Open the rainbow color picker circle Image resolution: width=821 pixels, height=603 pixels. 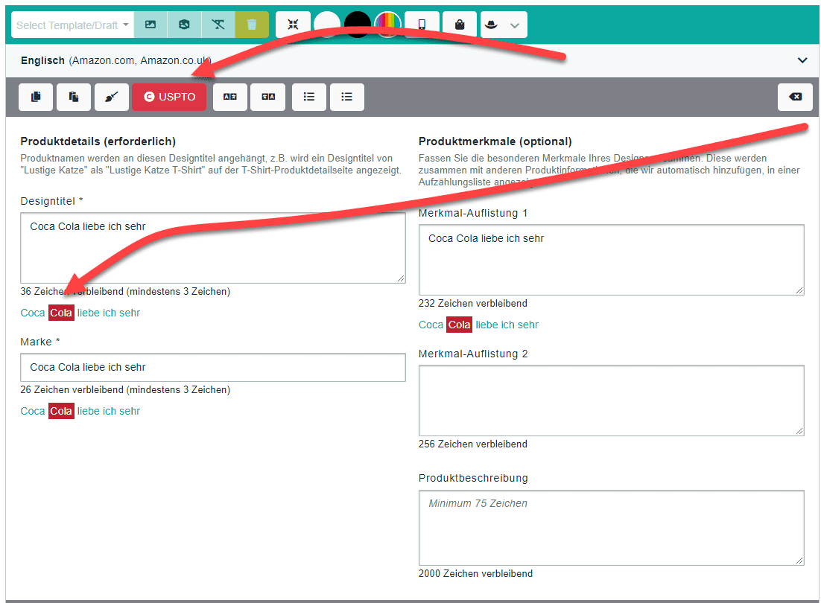click(x=388, y=25)
